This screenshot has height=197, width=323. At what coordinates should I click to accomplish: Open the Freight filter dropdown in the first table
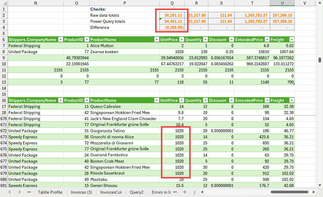(291, 40)
